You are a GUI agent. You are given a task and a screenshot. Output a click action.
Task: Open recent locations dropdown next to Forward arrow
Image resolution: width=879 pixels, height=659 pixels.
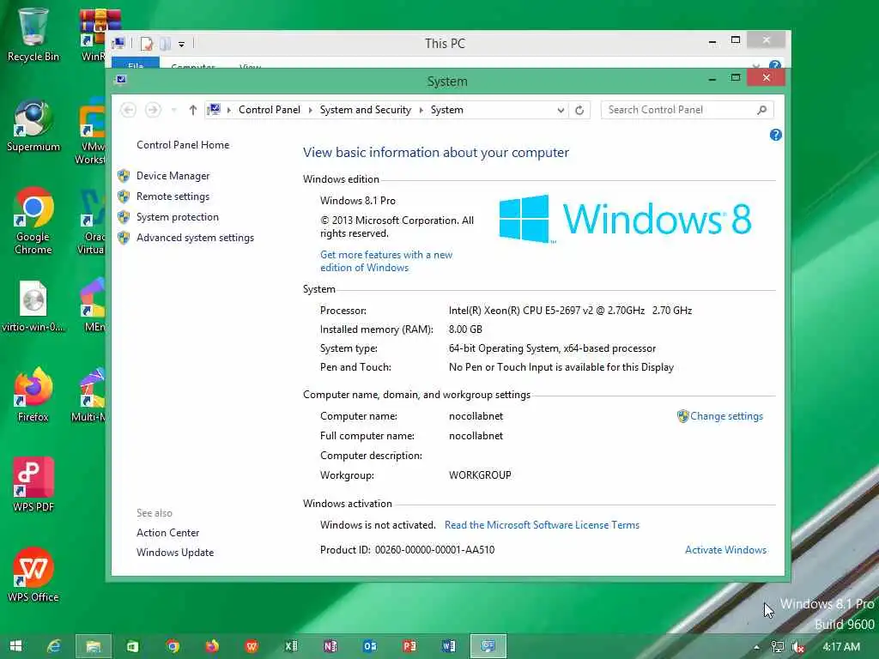(174, 110)
